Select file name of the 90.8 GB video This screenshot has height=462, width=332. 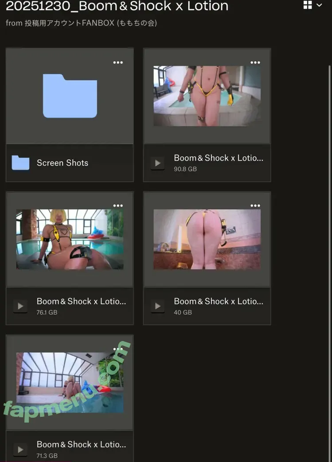219,158
